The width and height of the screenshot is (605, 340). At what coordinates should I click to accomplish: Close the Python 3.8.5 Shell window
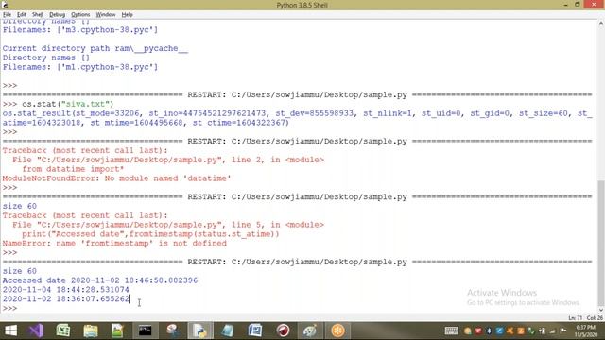tap(594, 5)
